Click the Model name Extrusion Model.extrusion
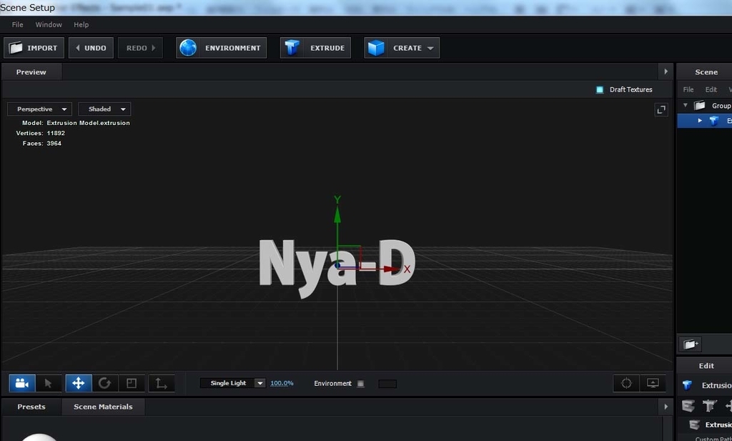The width and height of the screenshot is (732, 441). coord(88,123)
